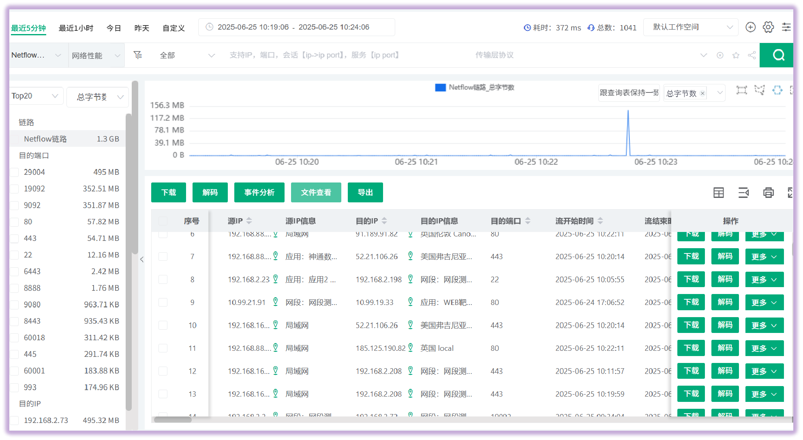803x440 pixels.
Task: Click location pin beside 185.125.190.82
Action: coord(410,348)
